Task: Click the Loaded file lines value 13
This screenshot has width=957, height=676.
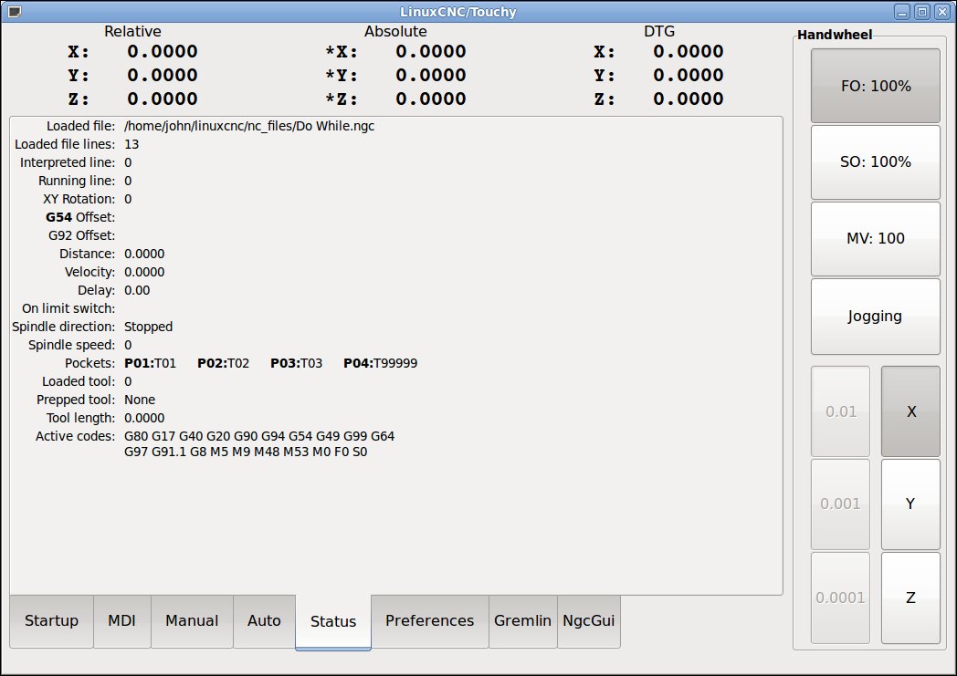Action: point(131,144)
